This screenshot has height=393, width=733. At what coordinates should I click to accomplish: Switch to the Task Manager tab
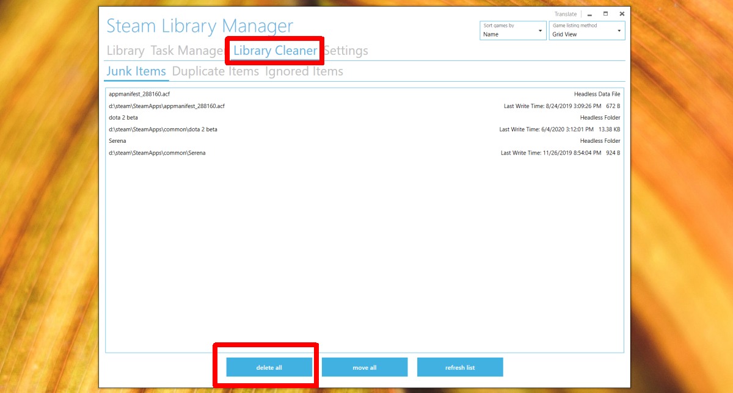[x=187, y=51]
